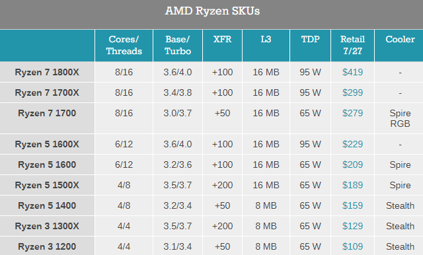423x255 pixels.
Task: Select the $189 Ryzen 5 1500X price
Action: (352, 185)
